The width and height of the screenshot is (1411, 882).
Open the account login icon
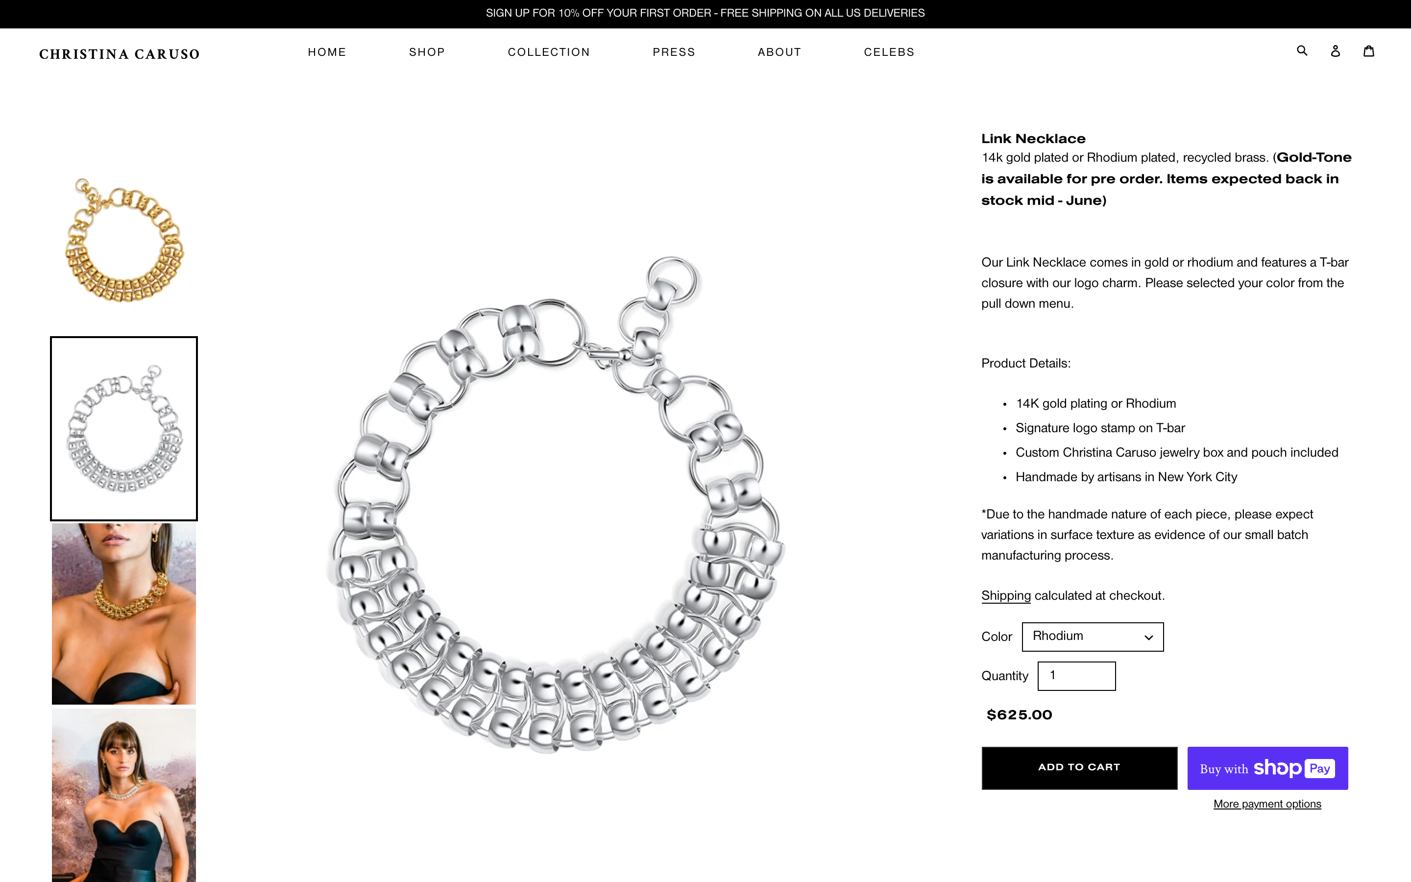(1335, 51)
